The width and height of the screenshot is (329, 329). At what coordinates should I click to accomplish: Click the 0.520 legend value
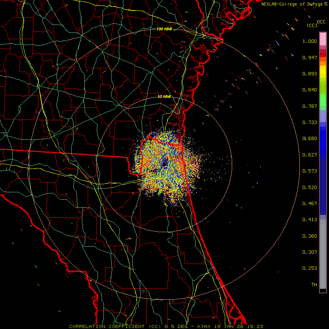pos(310,188)
